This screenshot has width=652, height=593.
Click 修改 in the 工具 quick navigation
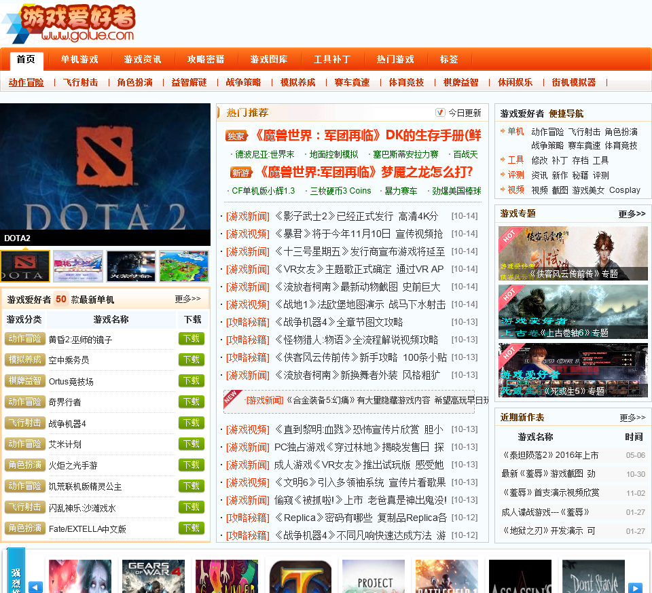(539, 160)
